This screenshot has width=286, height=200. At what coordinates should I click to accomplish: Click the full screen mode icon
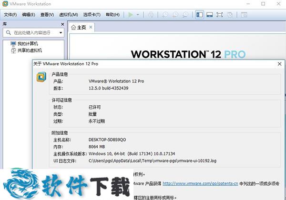pos(220,15)
